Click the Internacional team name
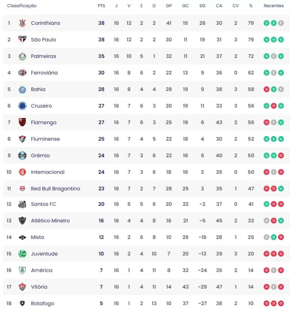Image resolution: width=290 pixels, height=312 pixels. click(48, 172)
